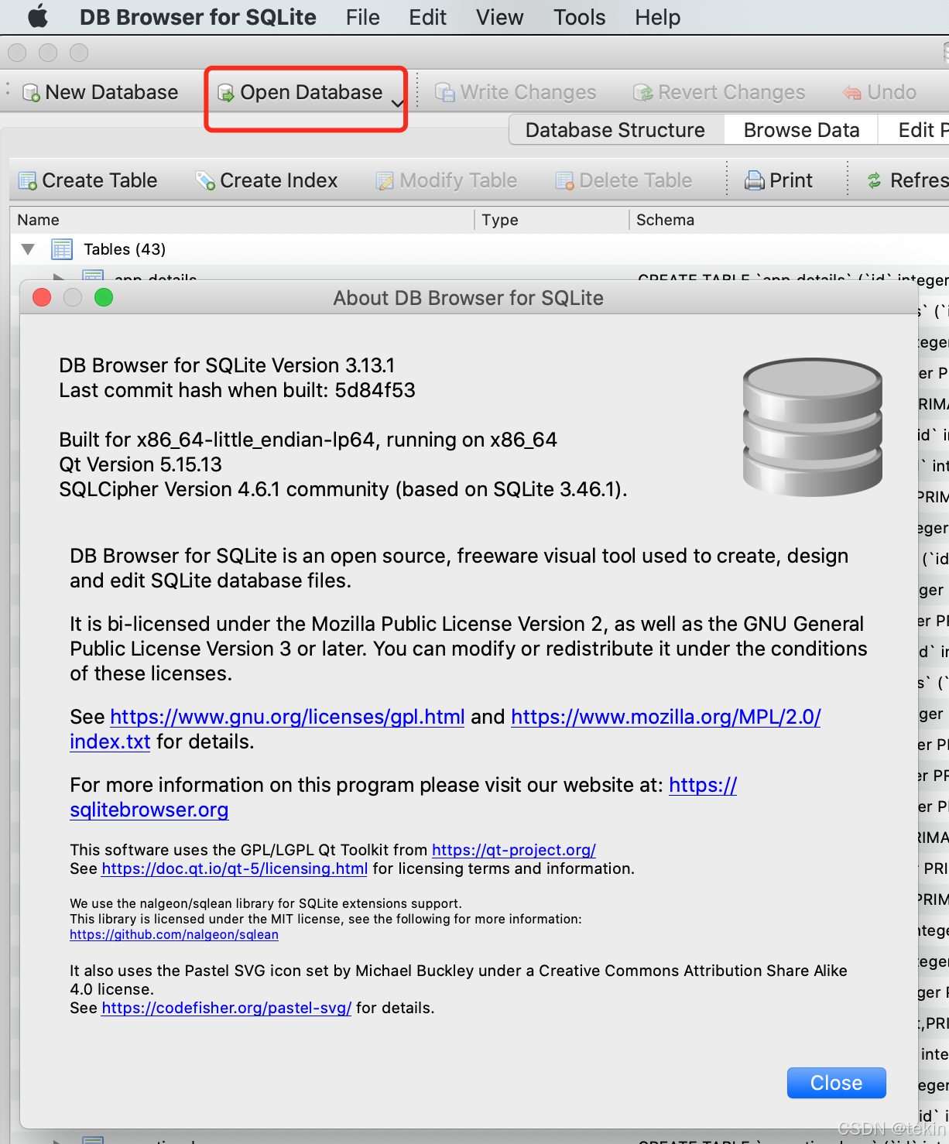
Task: Open the sqlitebrowser.org website link
Action: click(149, 810)
